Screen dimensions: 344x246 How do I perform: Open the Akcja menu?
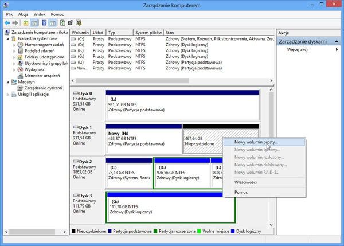23,14
